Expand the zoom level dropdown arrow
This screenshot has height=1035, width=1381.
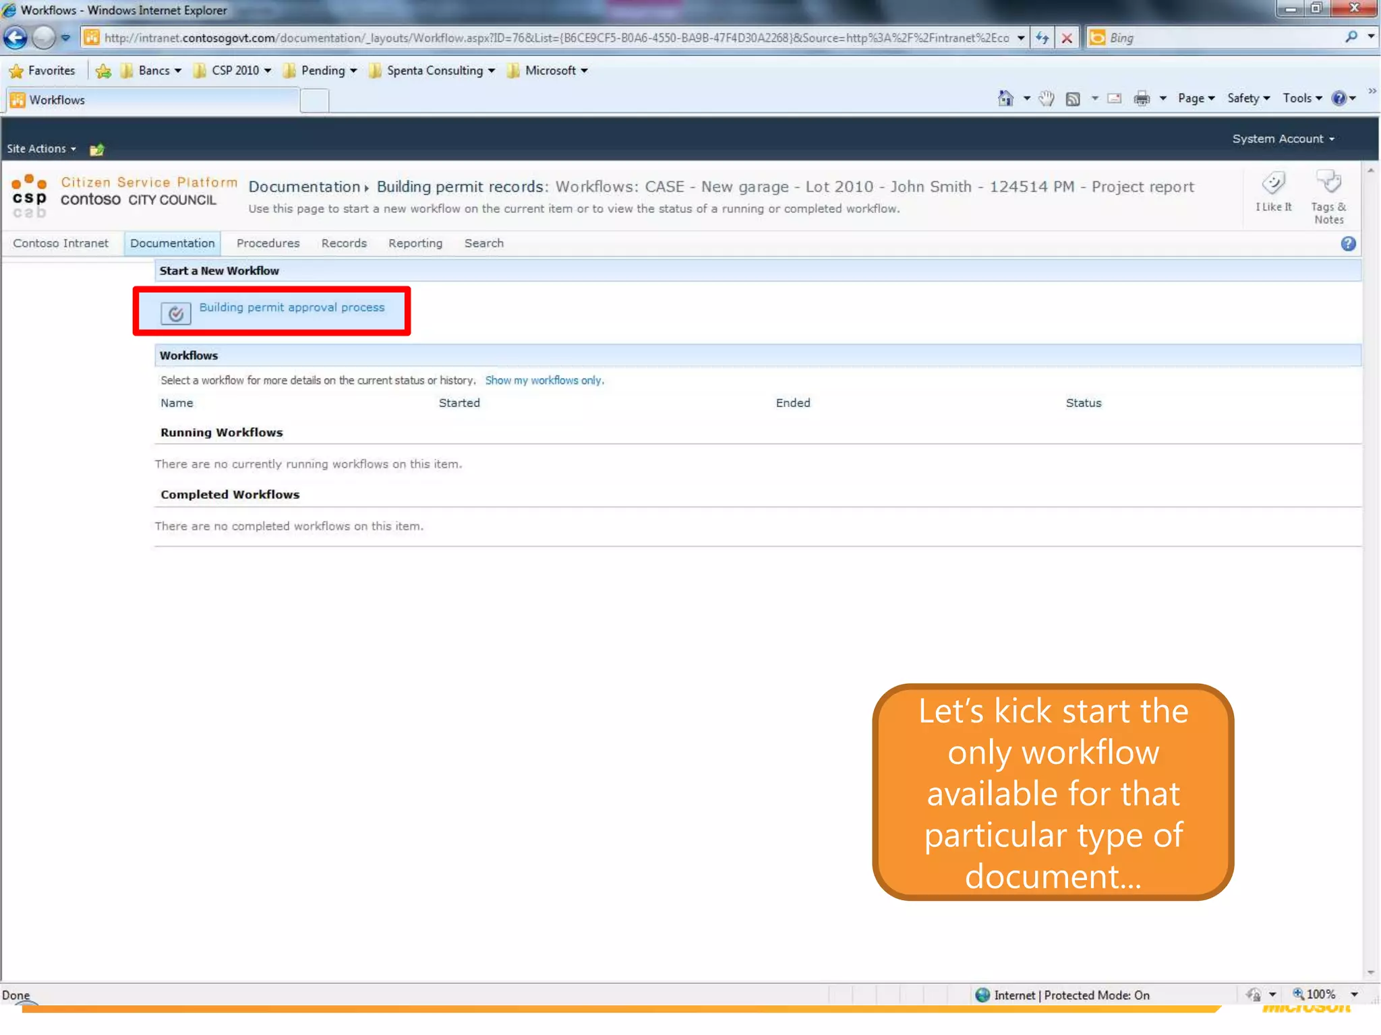pyautogui.click(x=1354, y=995)
